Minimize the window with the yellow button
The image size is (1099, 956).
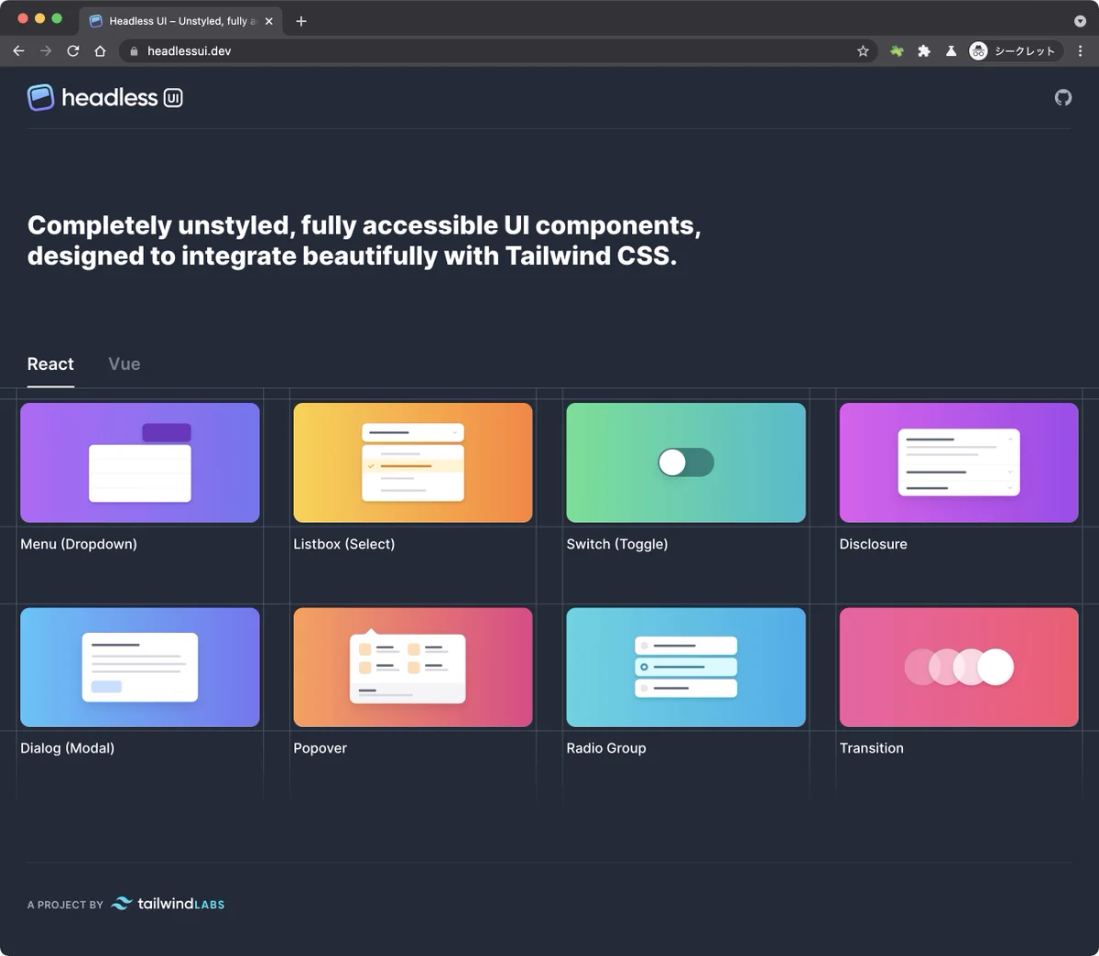point(39,18)
